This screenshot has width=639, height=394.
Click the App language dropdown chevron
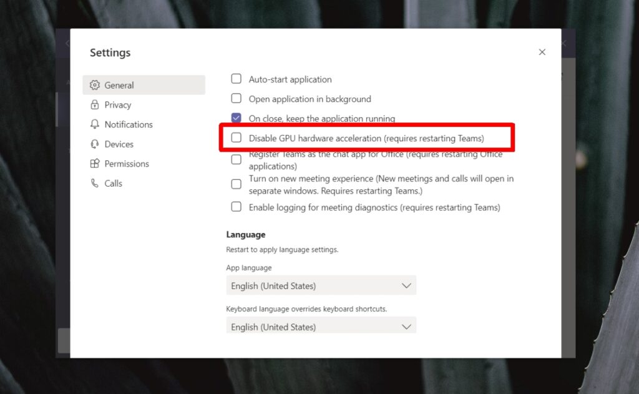[407, 285]
